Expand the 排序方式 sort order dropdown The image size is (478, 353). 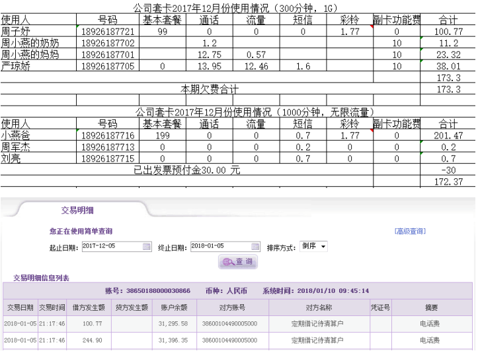pos(314,247)
